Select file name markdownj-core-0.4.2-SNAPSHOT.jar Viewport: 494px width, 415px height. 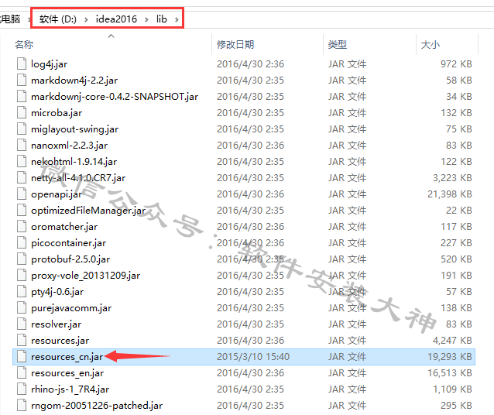coord(115,97)
